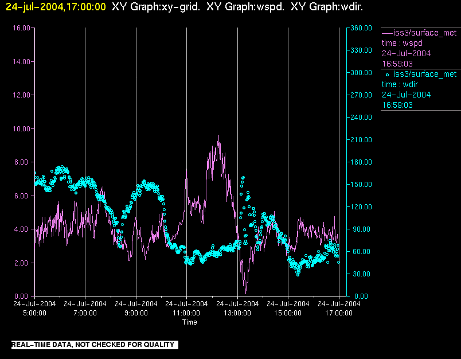Image resolution: width=461 pixels, height=359 pixels.
Task: Click the 7:00:00 time axis label
Action: pos(85,313)
